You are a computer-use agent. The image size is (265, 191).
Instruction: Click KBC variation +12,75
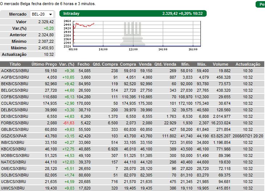(68, 149)
